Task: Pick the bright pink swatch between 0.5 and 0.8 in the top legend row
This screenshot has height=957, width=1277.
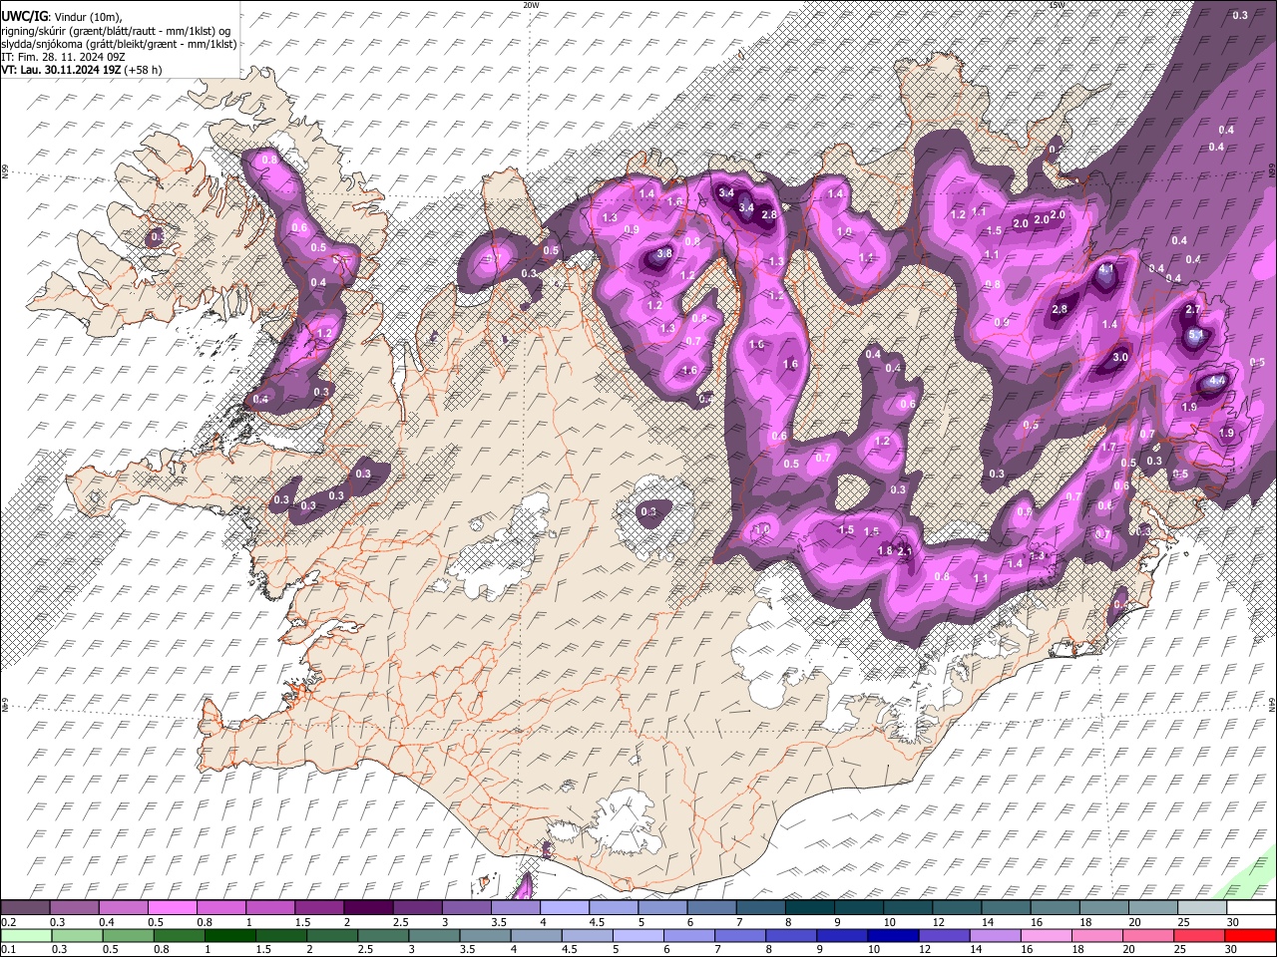Action: point(172,908)
